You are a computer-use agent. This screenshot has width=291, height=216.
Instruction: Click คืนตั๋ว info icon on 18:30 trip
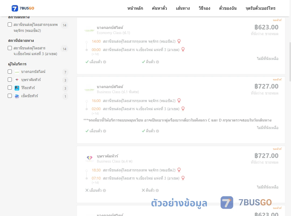point(157,191)
